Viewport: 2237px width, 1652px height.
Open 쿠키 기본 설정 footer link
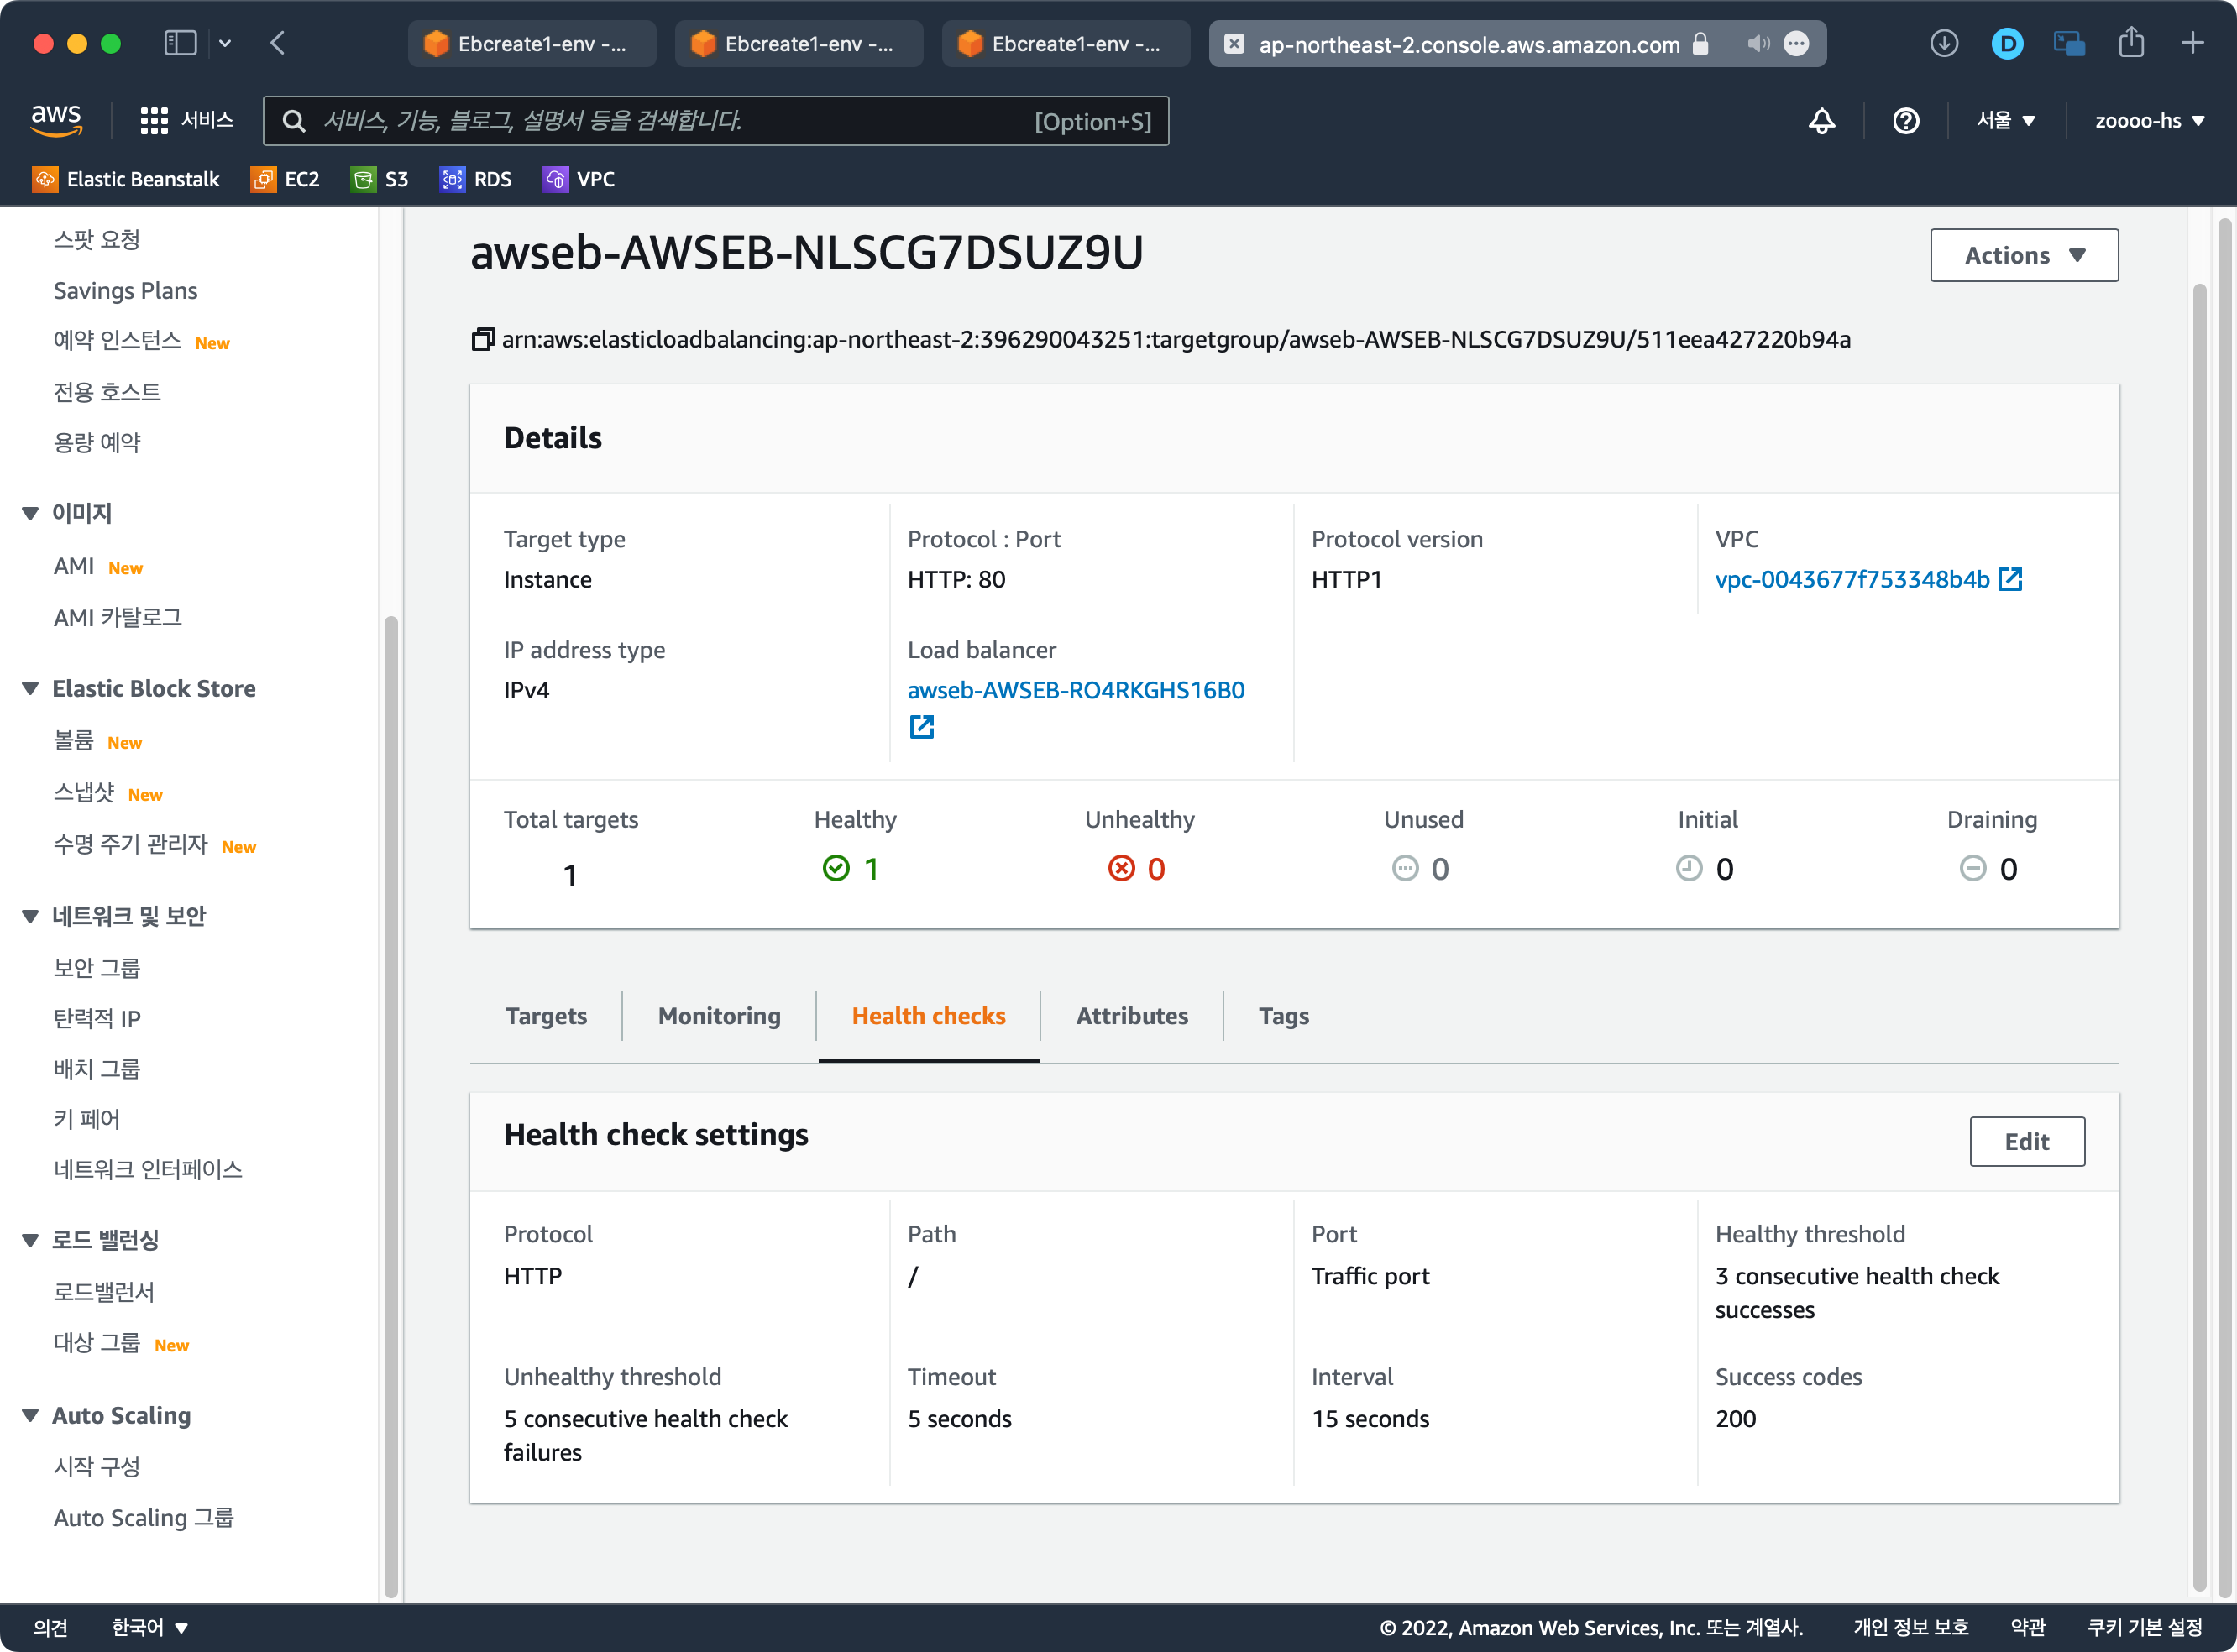point(2144,1627)
